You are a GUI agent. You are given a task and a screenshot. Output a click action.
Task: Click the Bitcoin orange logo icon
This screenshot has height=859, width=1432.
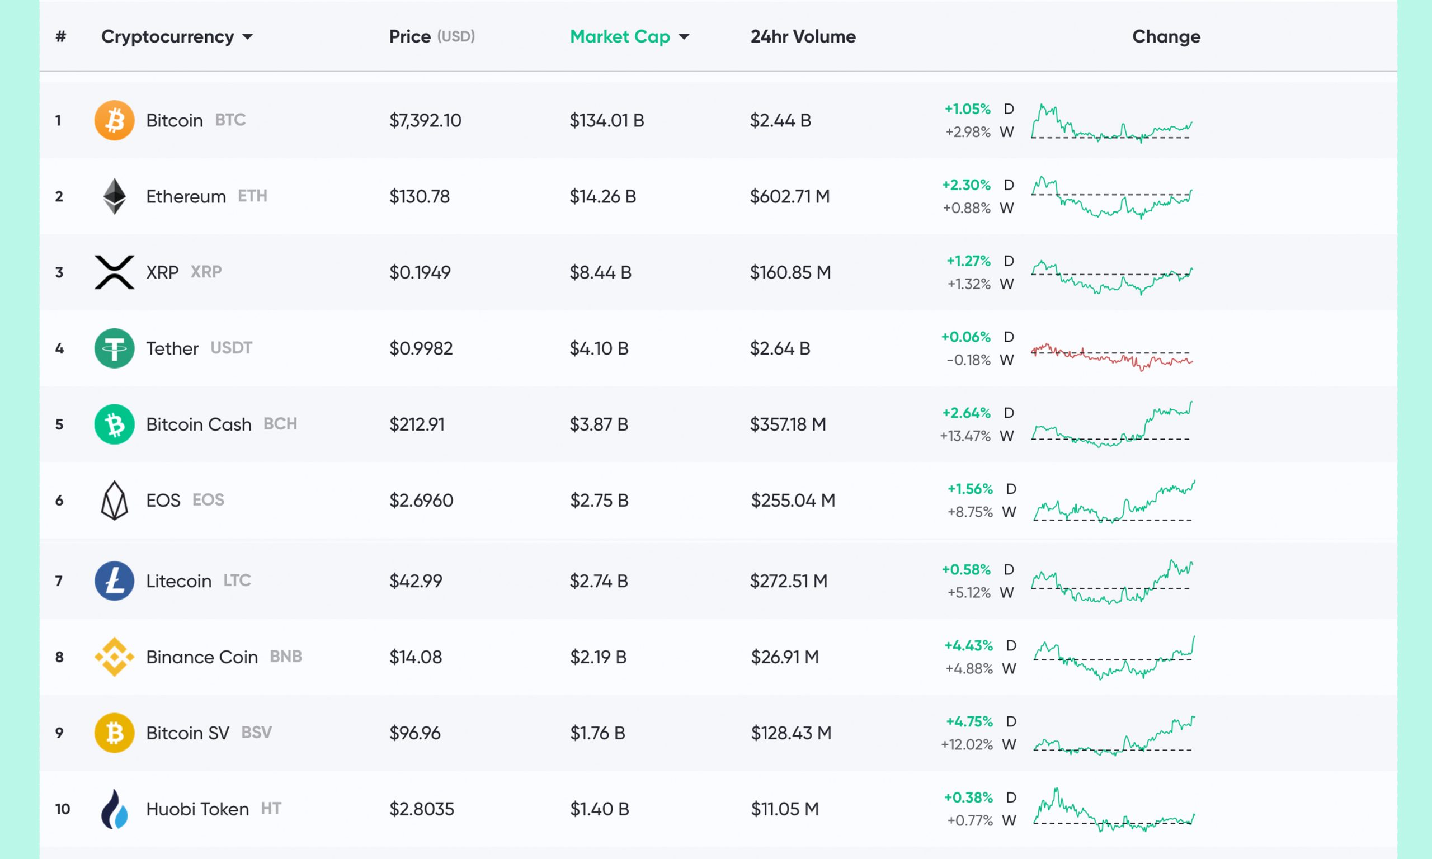[x=114, y=120]
